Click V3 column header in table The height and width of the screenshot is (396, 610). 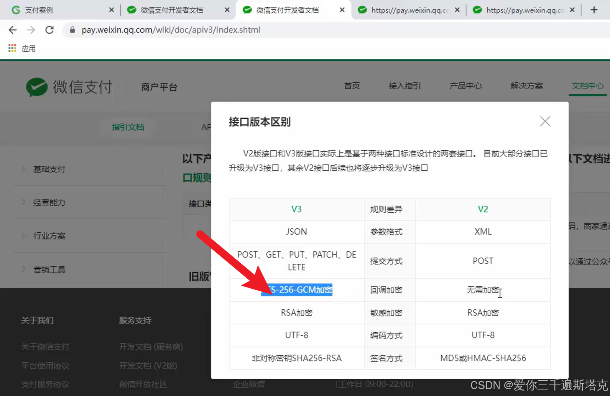coord(296,209)
